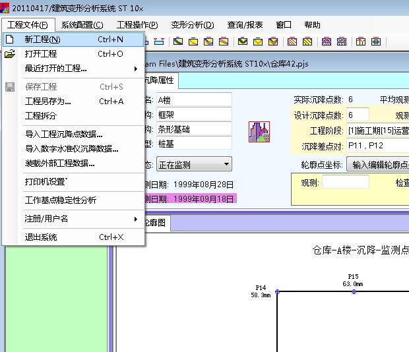Click the 设计沉降点数 input field
Image resolution: width=409 pixels, height=352 pixels.
(358, 115)
